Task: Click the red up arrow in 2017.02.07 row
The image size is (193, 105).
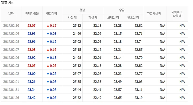Action: coord(48,50)
